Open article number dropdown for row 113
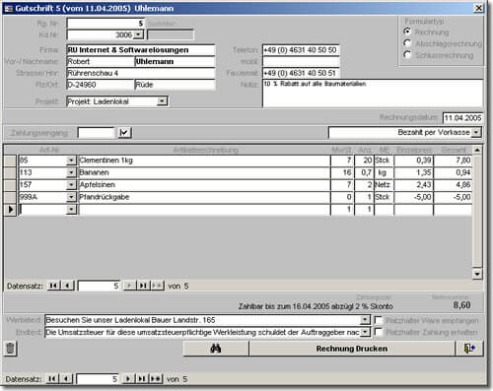Viewport: 493px width, 391px height. (71, 172)
